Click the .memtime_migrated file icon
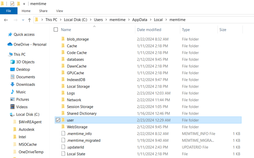The height and width of the screenshot is (158, 254). [x=63, y=140]
